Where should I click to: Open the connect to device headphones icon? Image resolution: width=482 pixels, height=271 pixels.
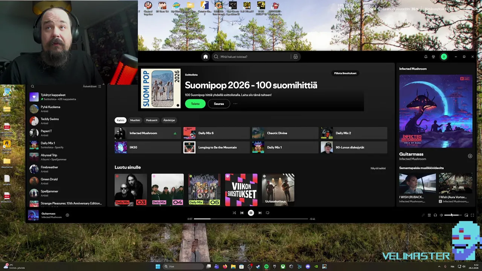point(435,215)
